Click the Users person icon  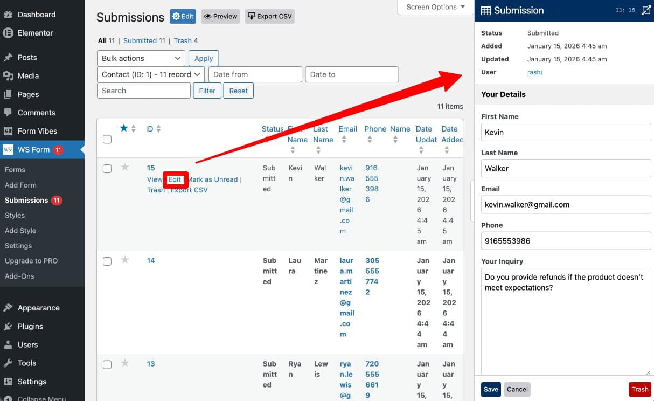point(8,344)
